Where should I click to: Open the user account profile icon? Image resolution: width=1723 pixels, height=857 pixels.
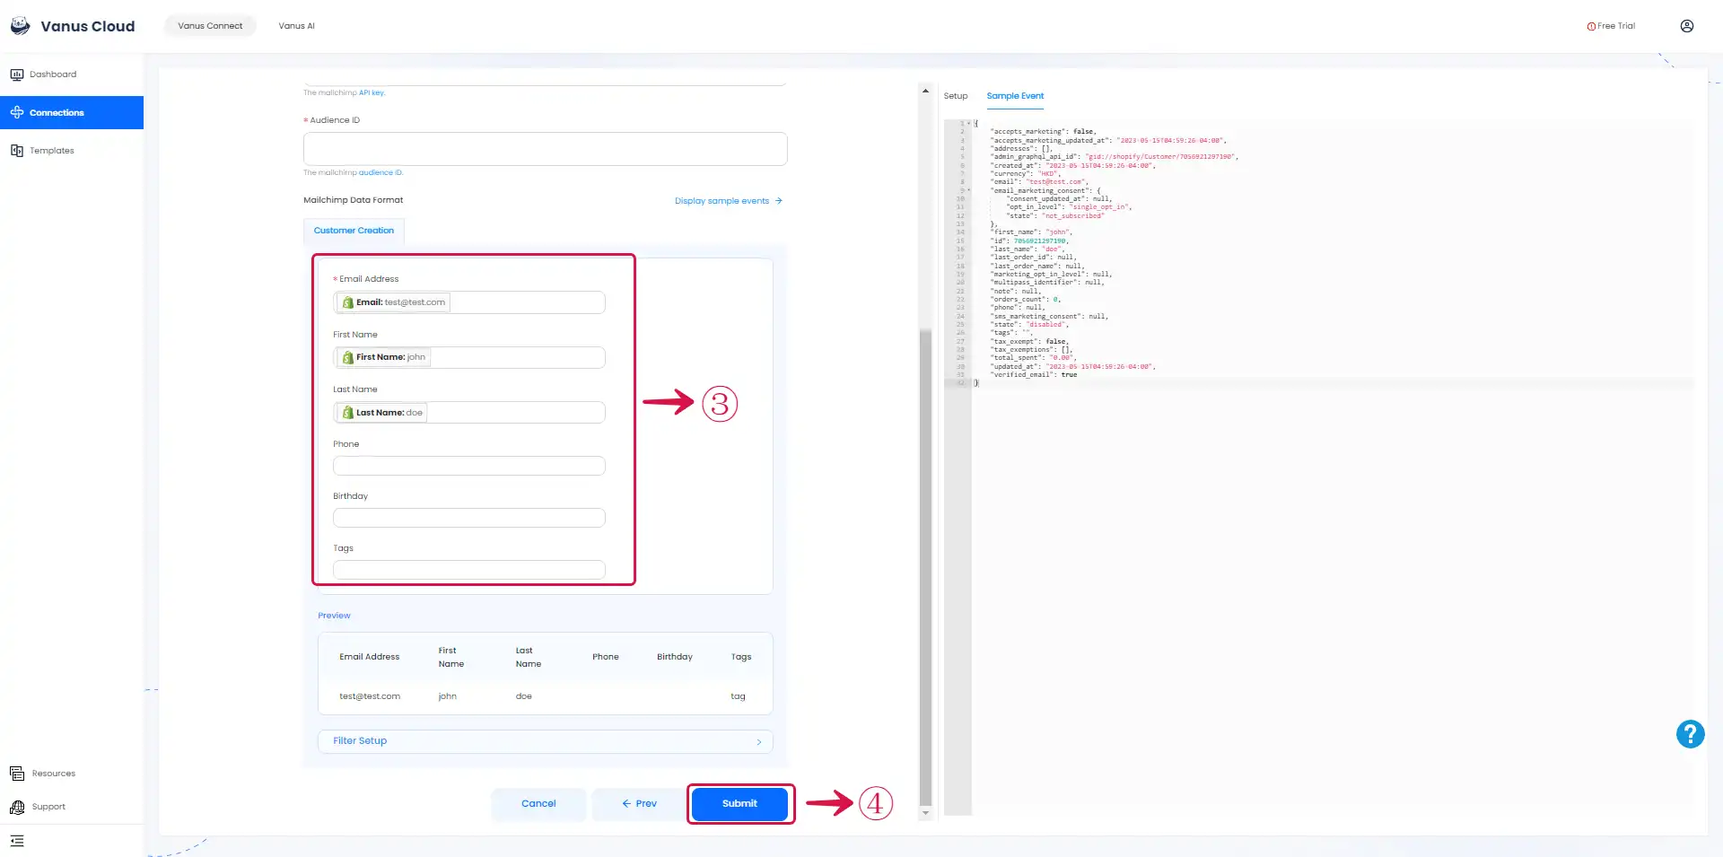1687,26
